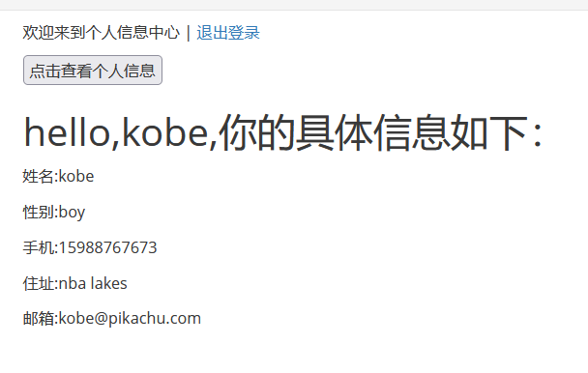Click the 退出登录 logout link
This screenshot has width=588, height=373.
point(228,33)
